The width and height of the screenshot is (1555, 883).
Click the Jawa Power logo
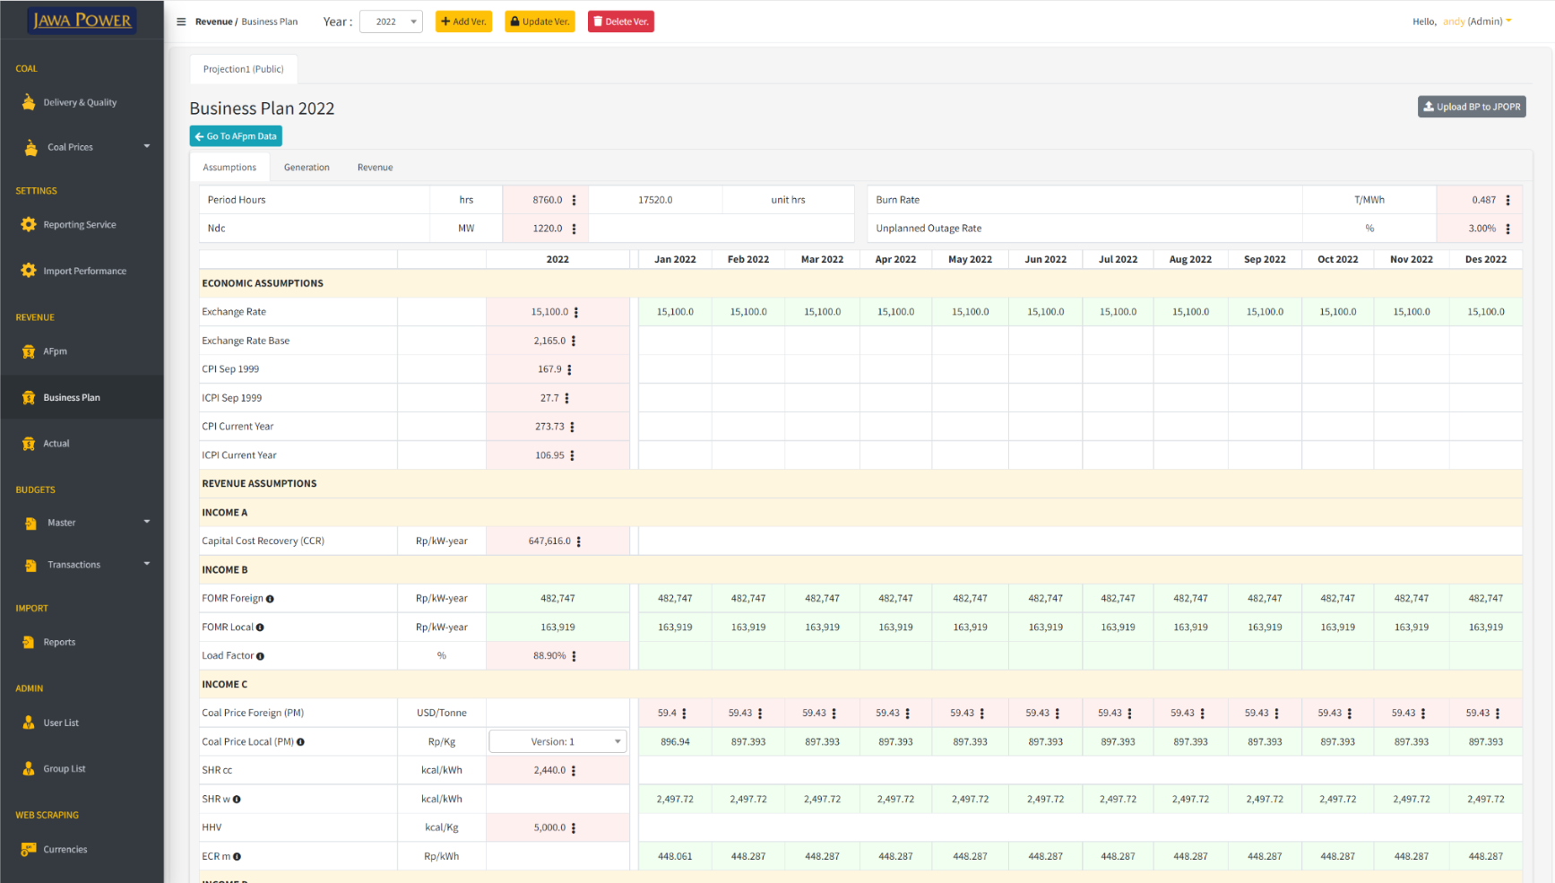tap(82, 20)
